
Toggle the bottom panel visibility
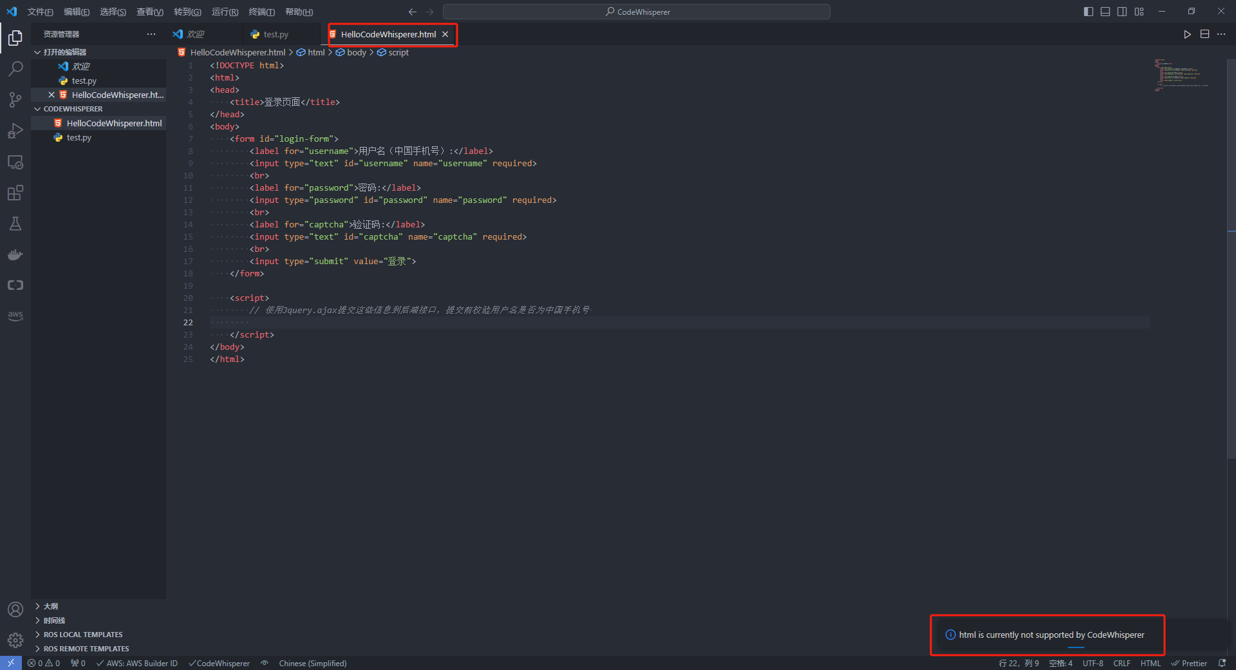pyautogui.click(x=1105, y=12)
